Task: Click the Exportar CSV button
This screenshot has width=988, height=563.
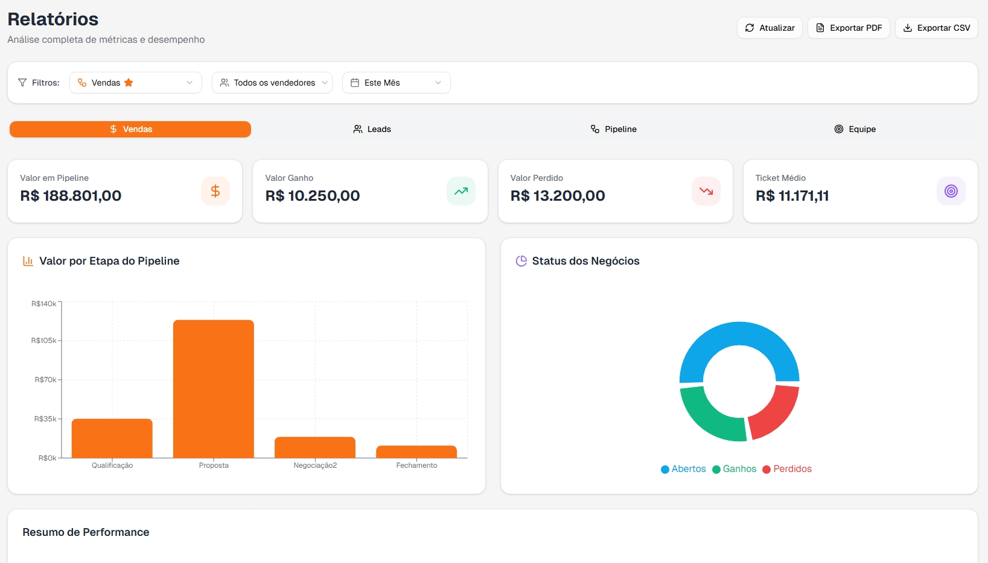Action: 936,28
